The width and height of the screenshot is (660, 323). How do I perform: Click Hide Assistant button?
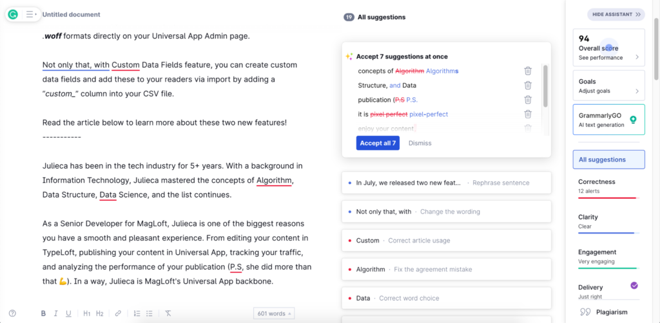point(616,14)
